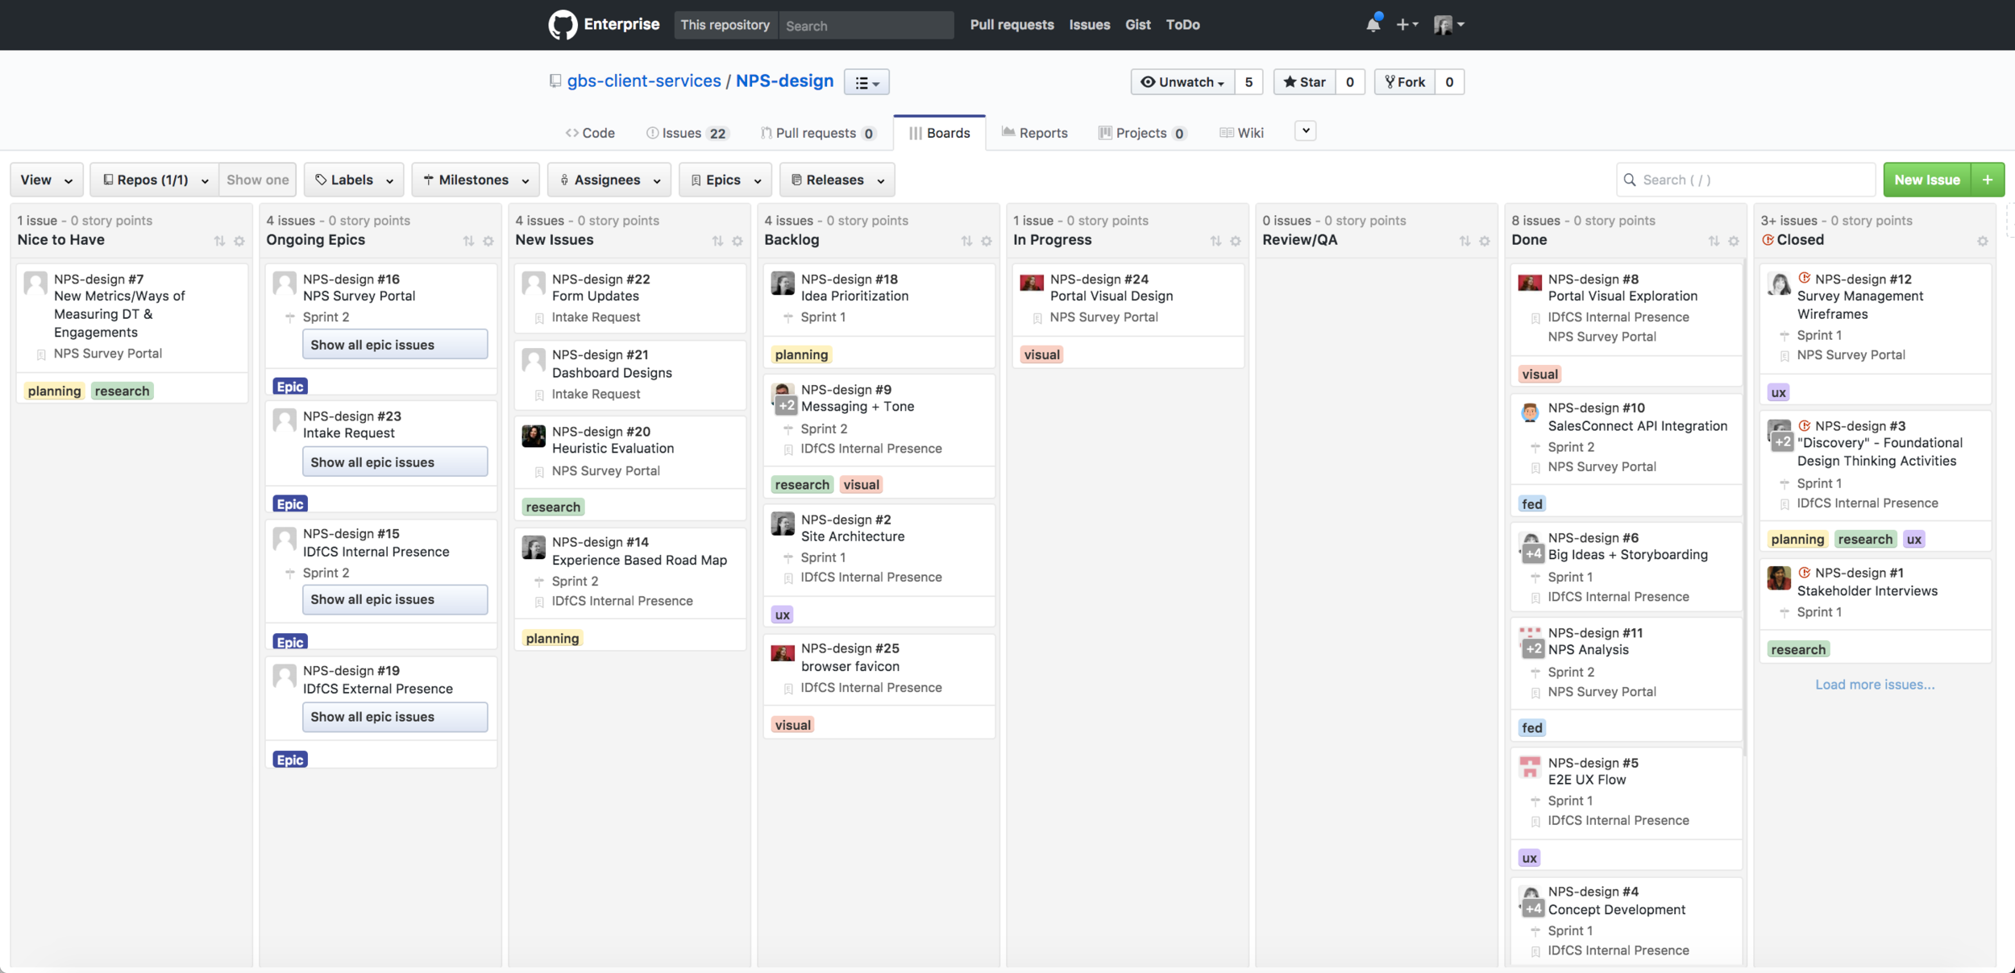Expand the Labels filter dropdown

tap(354, 180)
